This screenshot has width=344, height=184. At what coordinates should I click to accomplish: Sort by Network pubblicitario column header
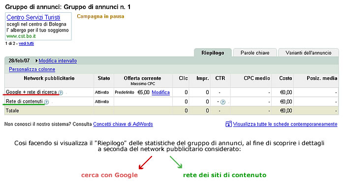(x=49, y=78)
